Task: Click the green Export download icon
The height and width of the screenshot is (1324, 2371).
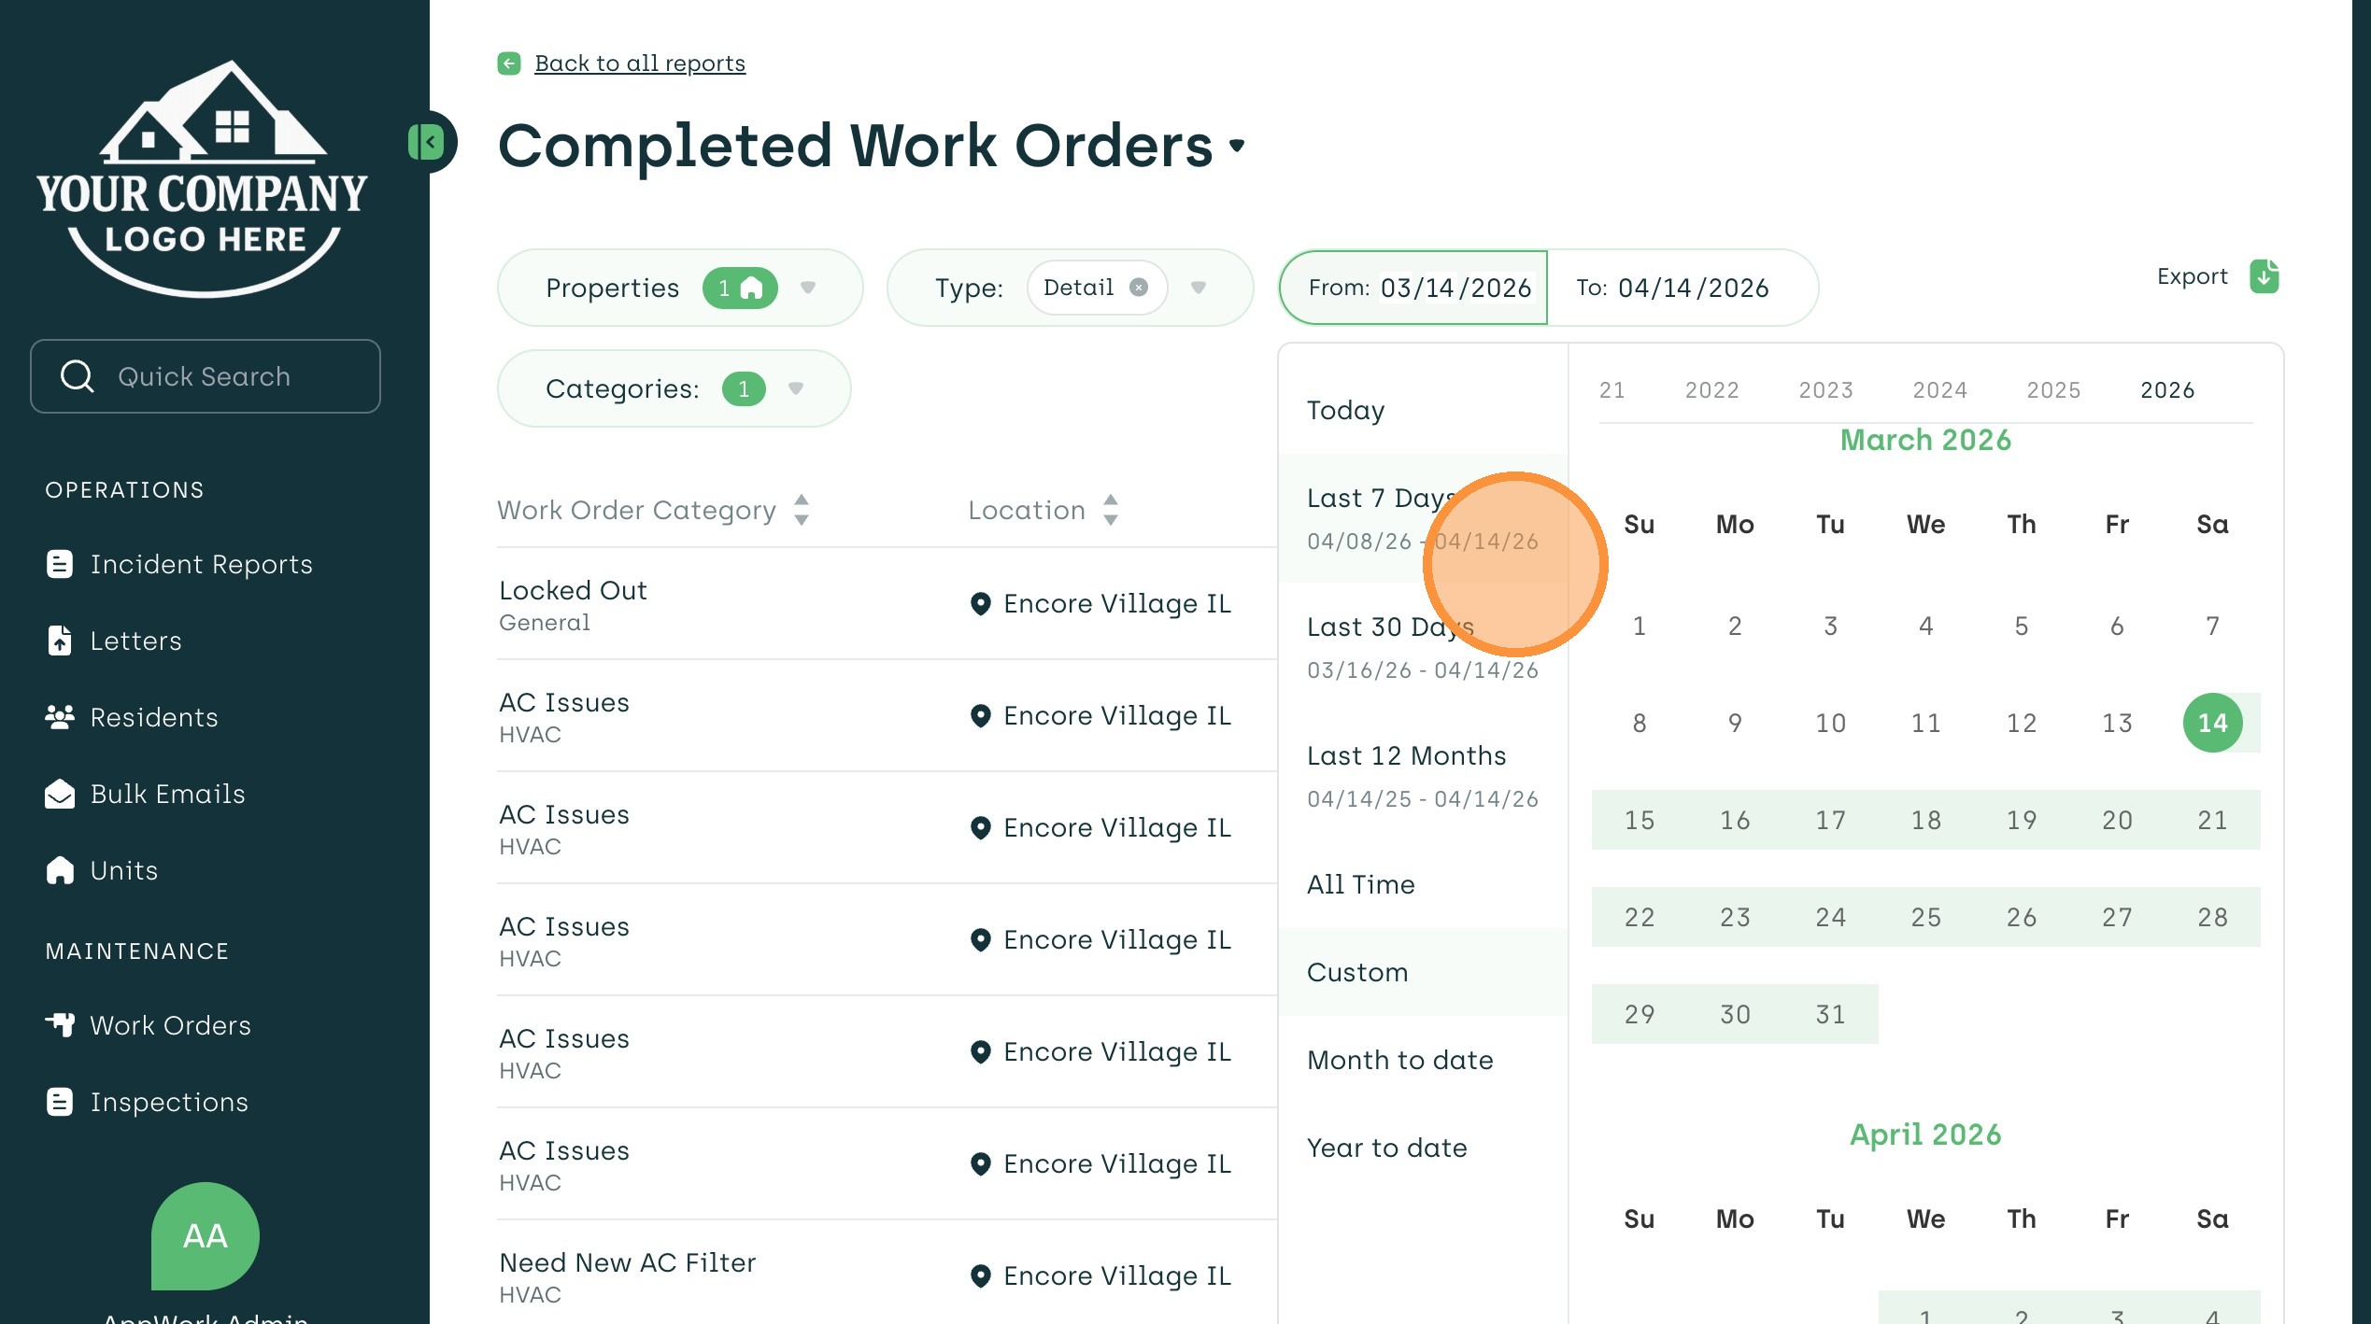Action: click(2264, 276)
